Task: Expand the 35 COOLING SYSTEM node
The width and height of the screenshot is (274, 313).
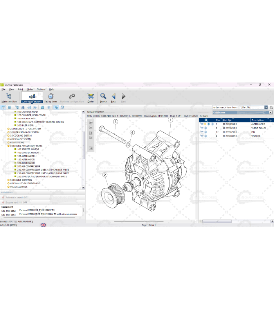Action: [9, 135]
